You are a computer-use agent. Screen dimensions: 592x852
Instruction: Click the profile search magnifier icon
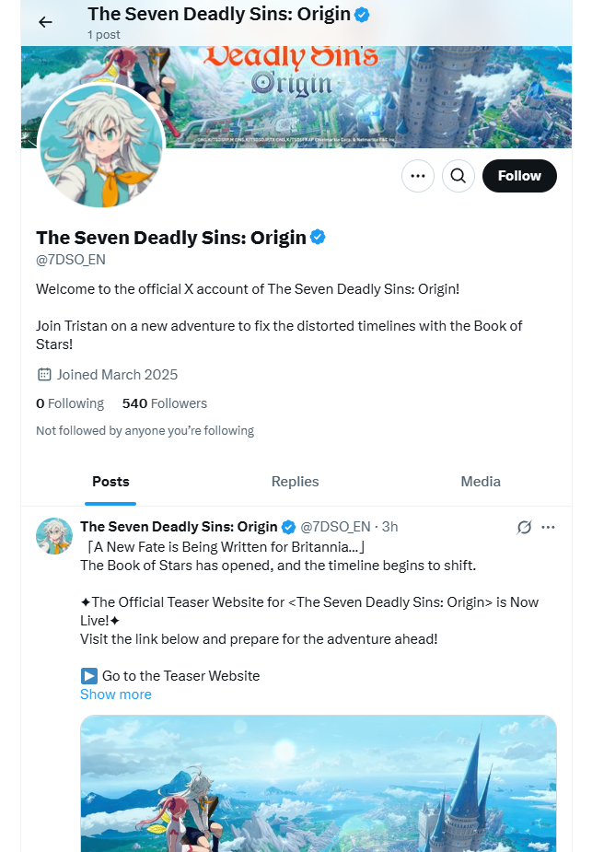(x=459, y=176)
